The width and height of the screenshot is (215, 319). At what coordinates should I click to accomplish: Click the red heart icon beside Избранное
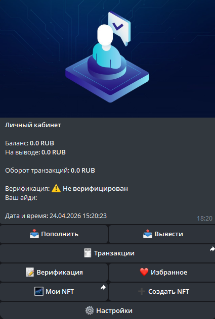tap(144, 272)
